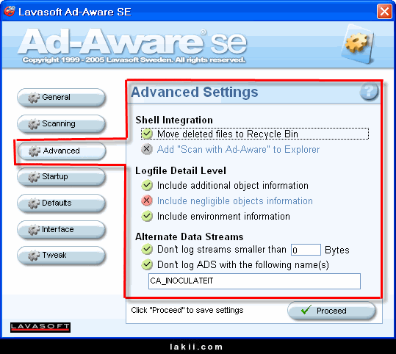Click the "Include environment information" label
This screenshot has height=354, width=396.
point(223,217)
